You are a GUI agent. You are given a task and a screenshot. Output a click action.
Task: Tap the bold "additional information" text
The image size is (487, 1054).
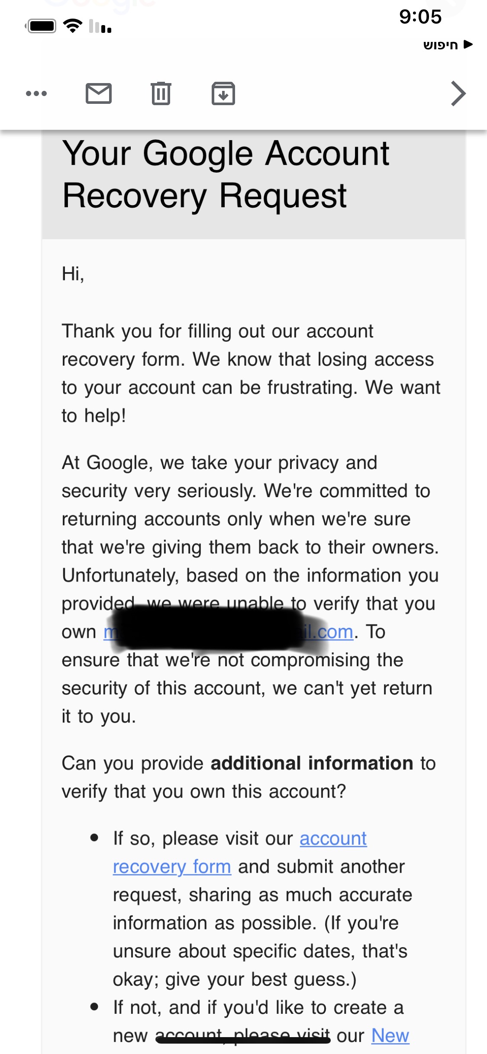(312, 763)
